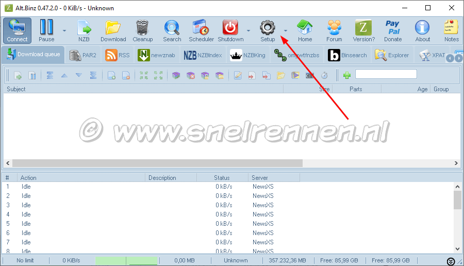Screen dimensions: 464x266
Task: Open the About info icon
Action: 422,30
